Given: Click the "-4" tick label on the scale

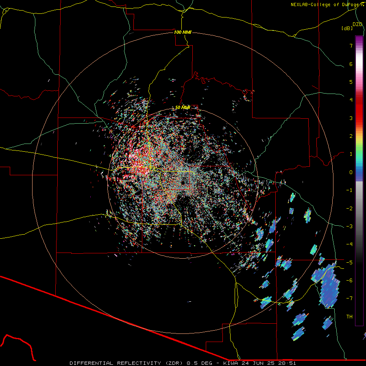Looking at the screenshot, I should pos(349,244).
